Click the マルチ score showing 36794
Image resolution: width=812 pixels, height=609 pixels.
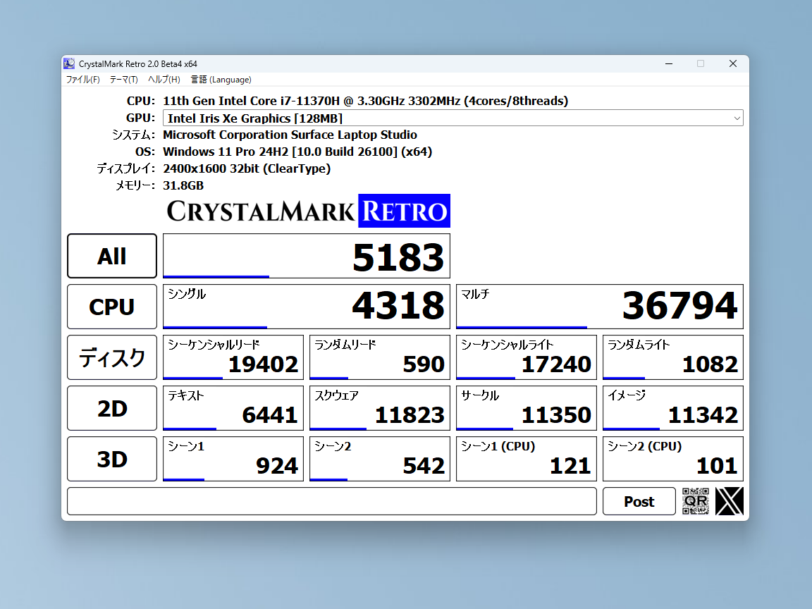point(599,307)
